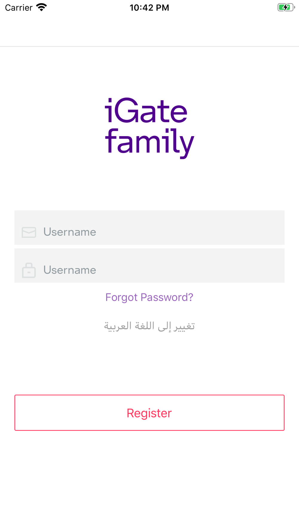Select the grey Arabic language text
The image size is (299, 532).
pyautogui.click(x=149, y=326)
